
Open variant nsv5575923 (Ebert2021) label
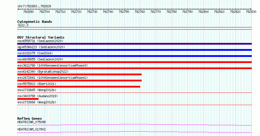37,84
